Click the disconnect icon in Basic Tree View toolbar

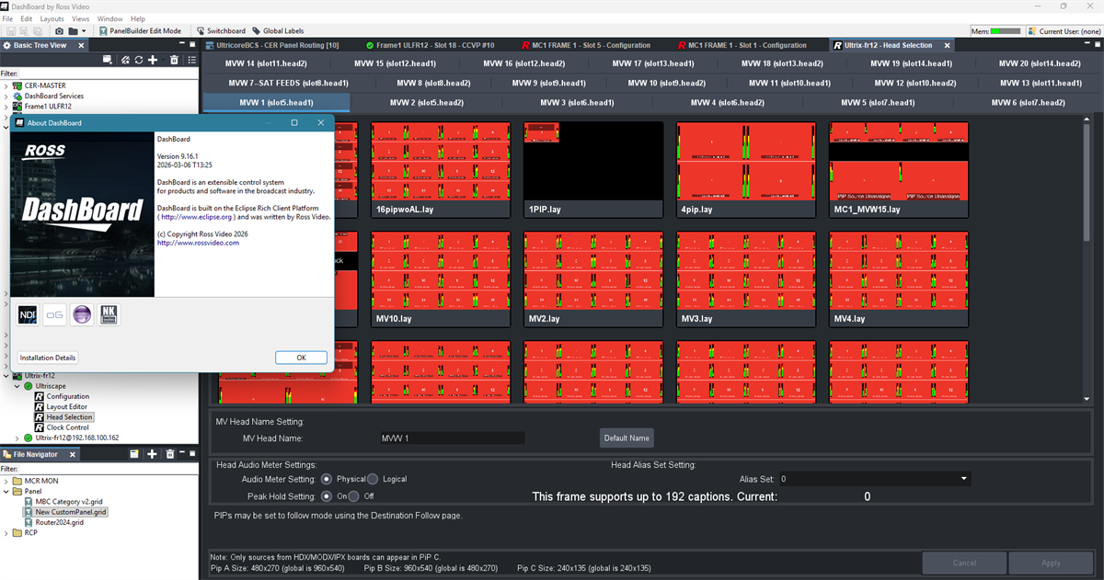(x=124, y=60)
